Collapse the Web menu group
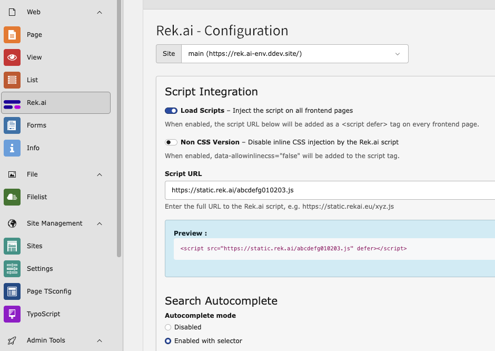 point(100,12)
